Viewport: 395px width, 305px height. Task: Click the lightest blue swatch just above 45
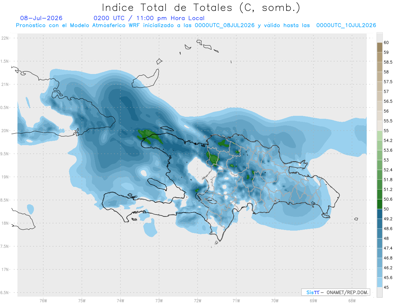380,282
